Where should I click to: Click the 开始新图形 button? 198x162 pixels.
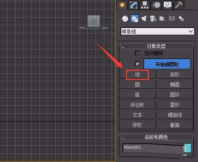[x=167, y=64]
